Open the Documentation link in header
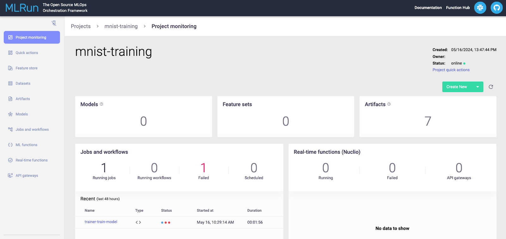This screenshot has width=506, height=239. pyautogui.click(x=428, y=8)
